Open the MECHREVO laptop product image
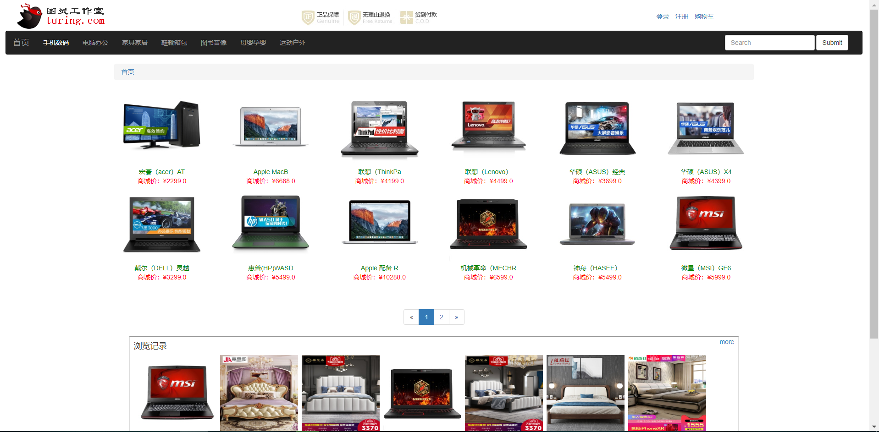The height and width of the screenshot is (432, 879). point(488,224)
